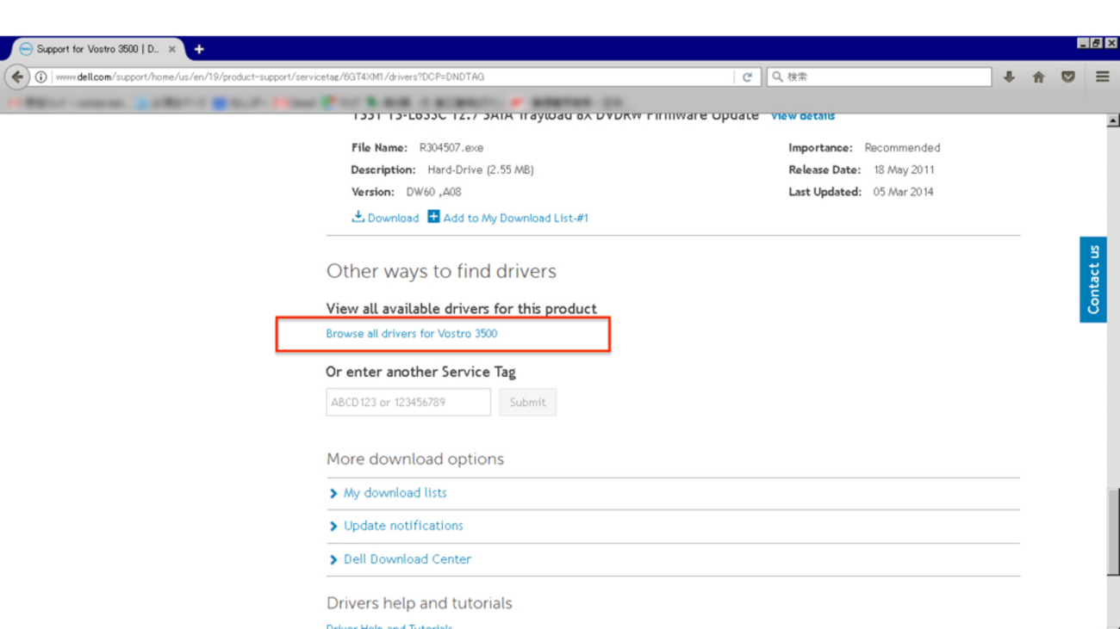Go to the browser home page
The height and width of the screenshot is (629, 1120).
pyautogui.click(x=1038, y=77)
